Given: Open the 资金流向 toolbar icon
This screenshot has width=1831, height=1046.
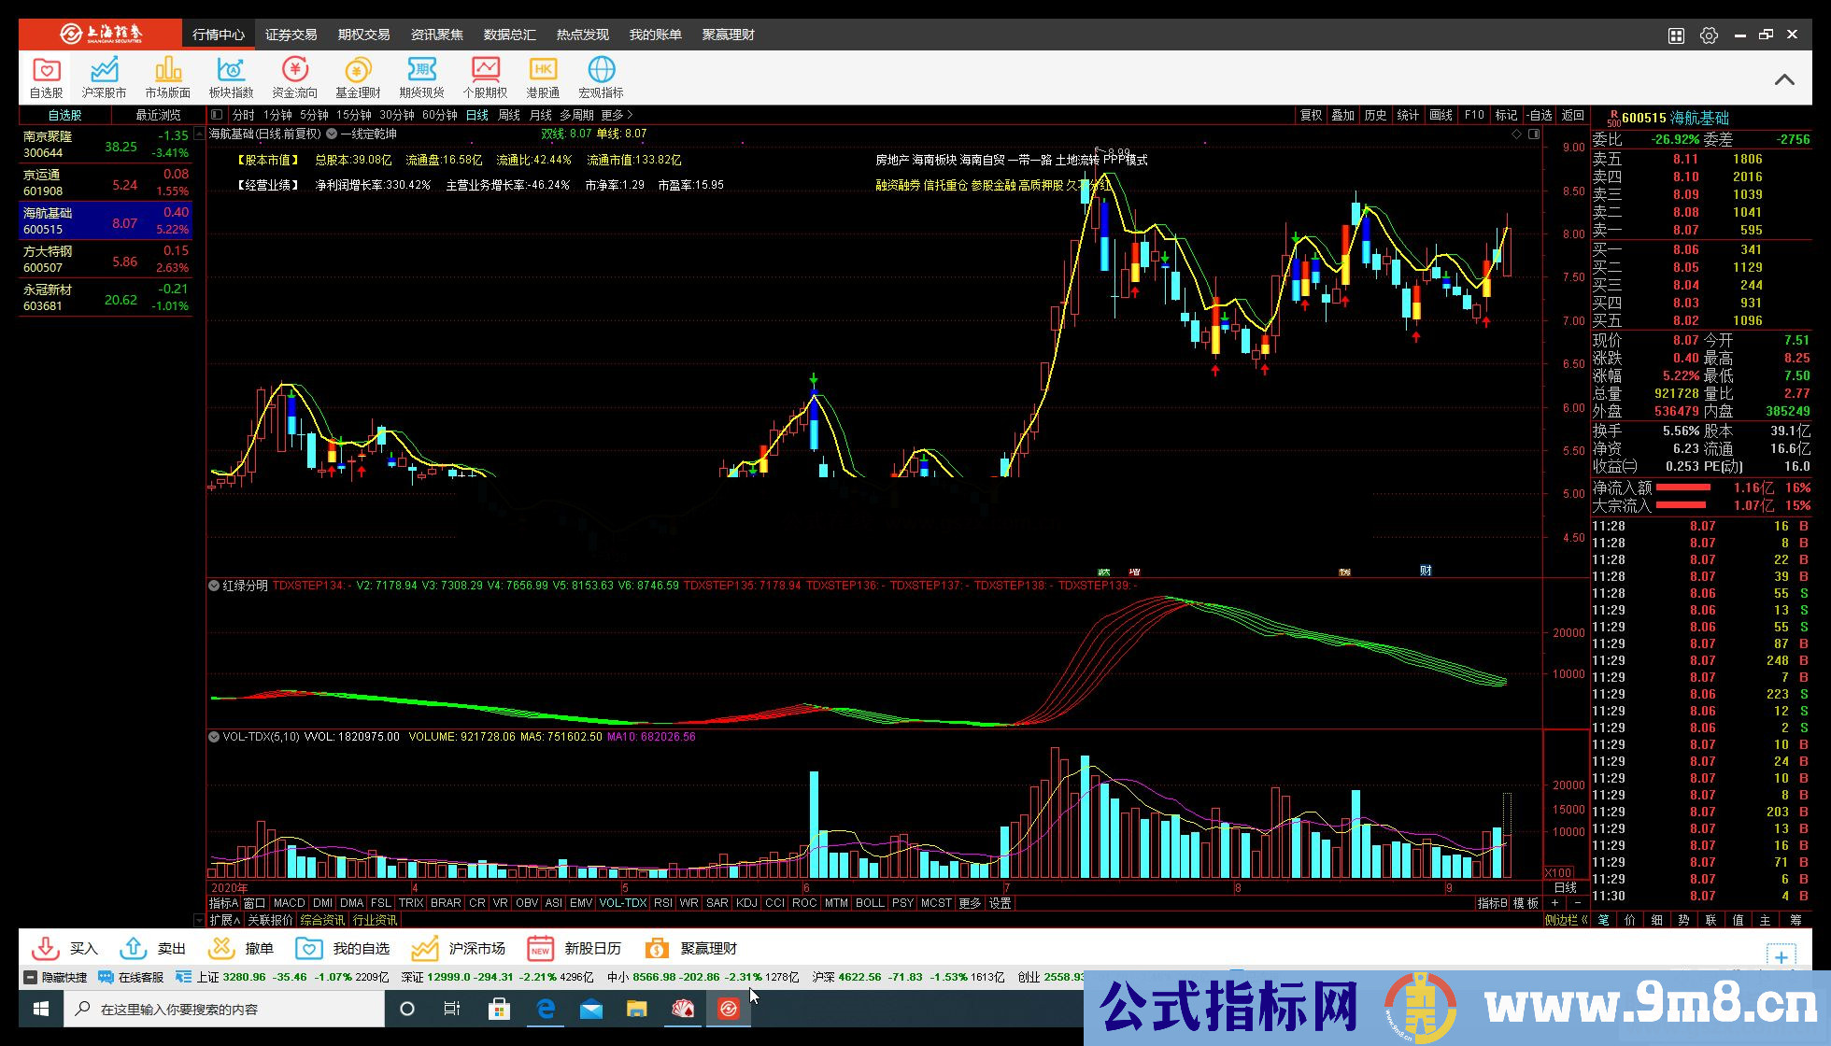Looking at the screenshot, I should coord(294,77).
